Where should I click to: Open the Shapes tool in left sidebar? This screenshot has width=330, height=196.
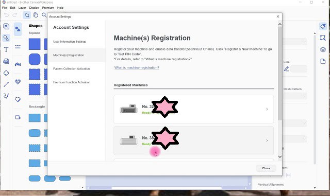6,38
